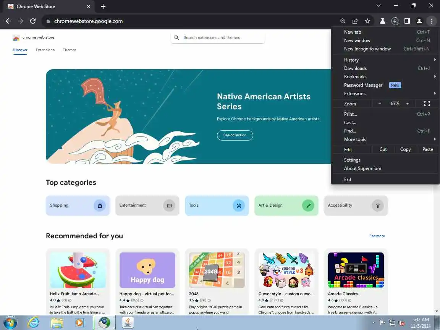
Task: Open the flask labs icon in toolbar
Action: click(382, 21)
